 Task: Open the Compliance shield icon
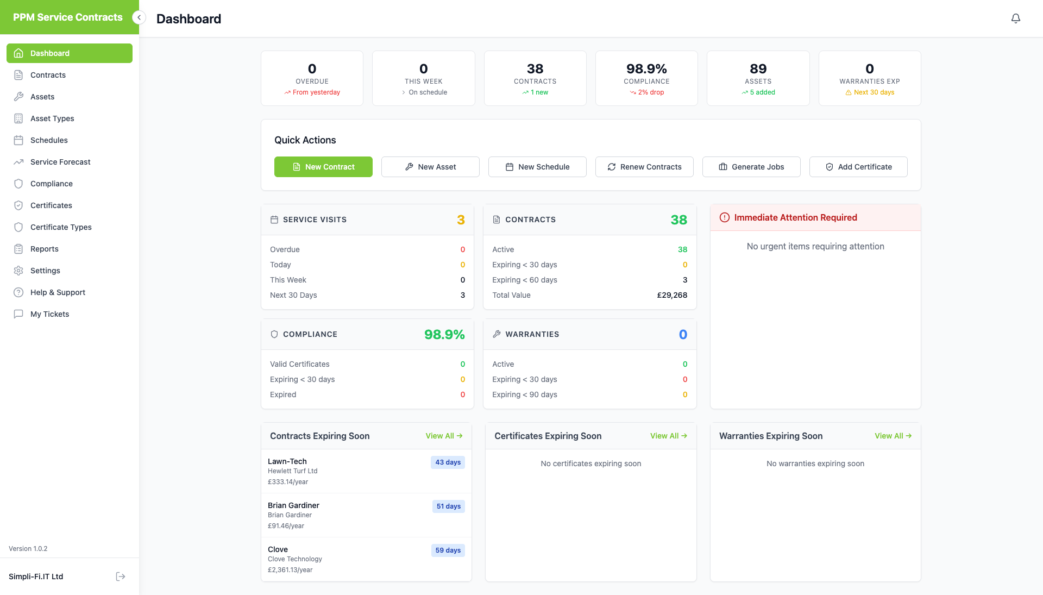(19, 184)
